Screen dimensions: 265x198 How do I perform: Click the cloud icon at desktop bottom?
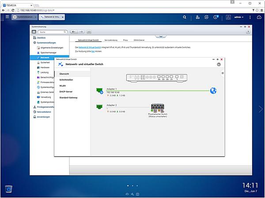coord(127,194)
